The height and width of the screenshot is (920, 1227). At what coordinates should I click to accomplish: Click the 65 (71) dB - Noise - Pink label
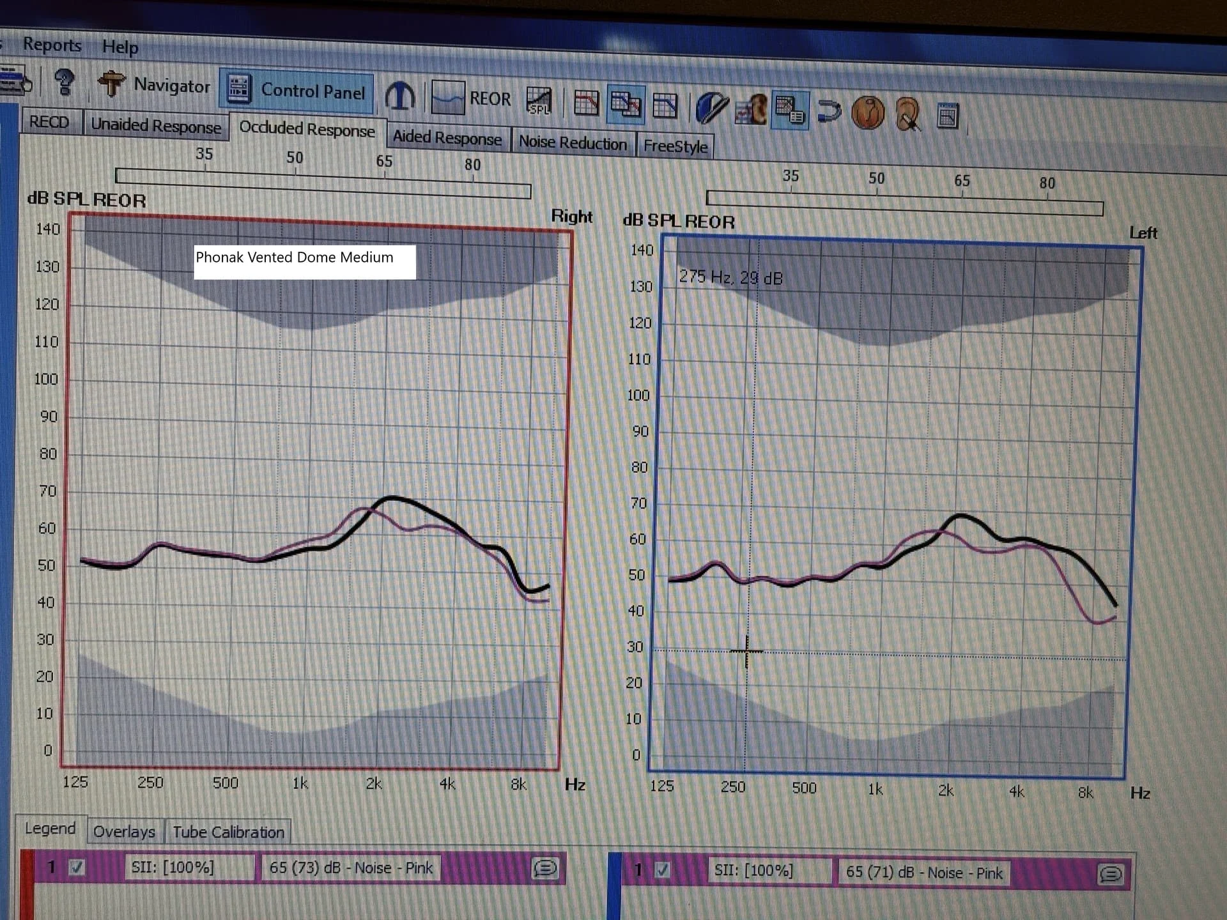[x=924, y=873]
